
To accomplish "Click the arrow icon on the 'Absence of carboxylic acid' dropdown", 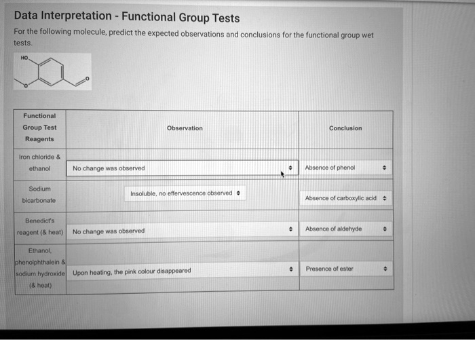I will [385, 198].
